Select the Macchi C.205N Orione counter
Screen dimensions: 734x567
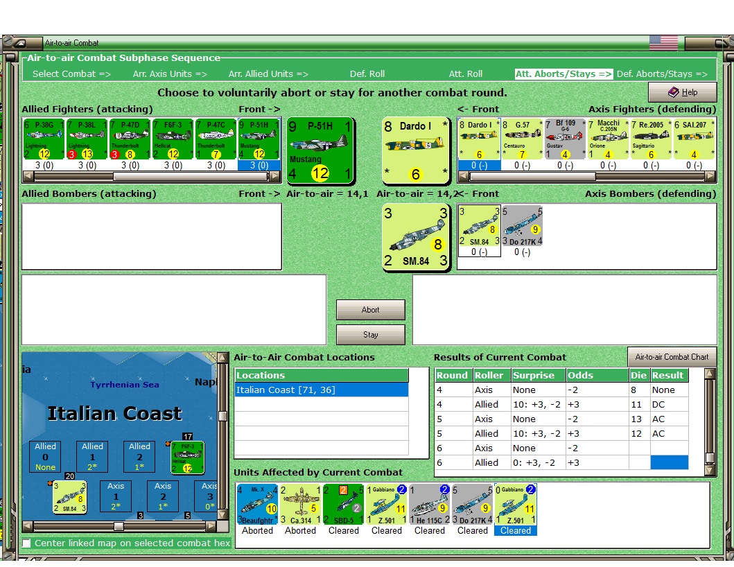tap(609, 139)
